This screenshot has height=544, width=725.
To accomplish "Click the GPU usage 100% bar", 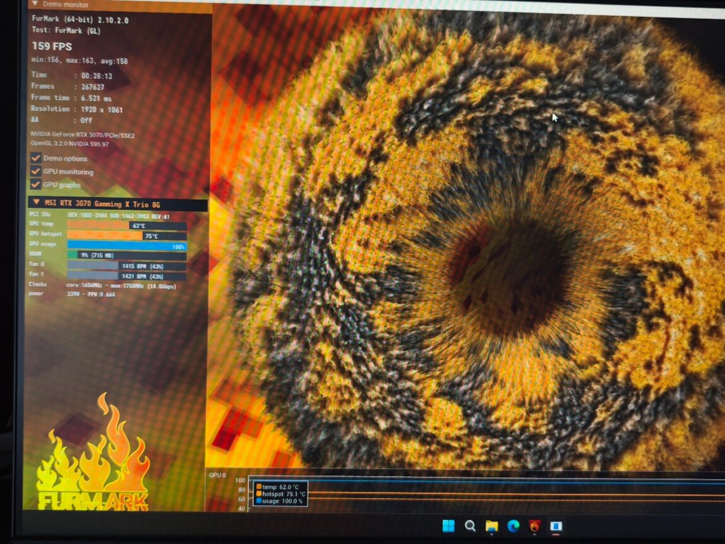I will 127,246.
